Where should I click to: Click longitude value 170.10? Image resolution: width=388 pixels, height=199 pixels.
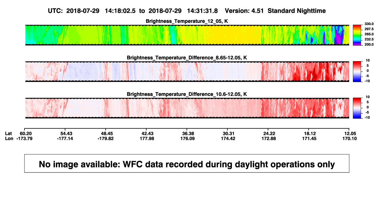pos(350,138)
